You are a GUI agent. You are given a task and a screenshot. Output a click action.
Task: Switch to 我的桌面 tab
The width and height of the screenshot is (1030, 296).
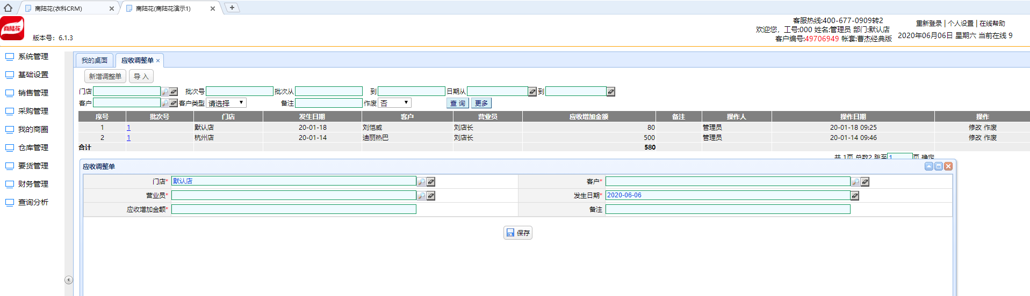tap(95, 61)
